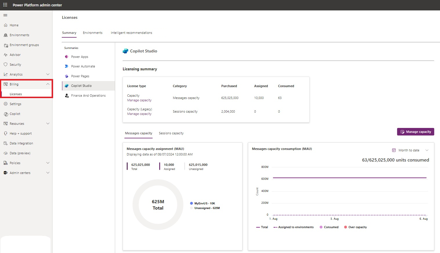
Task: Click the 10,000 assigned cell in table
Action: (259, 98)
